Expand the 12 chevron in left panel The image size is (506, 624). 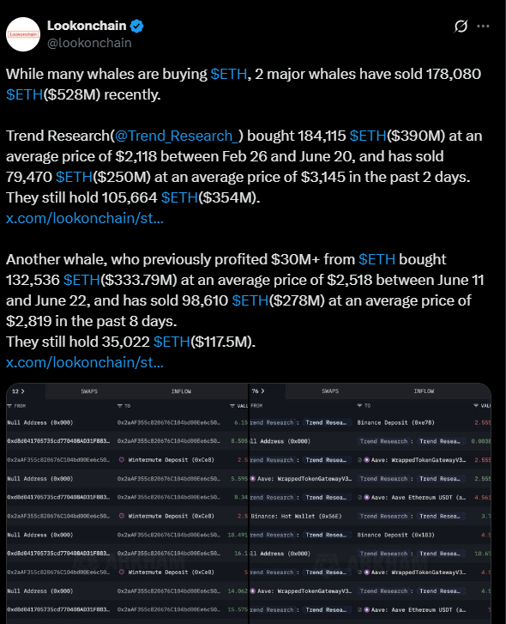tap(22, 391)
